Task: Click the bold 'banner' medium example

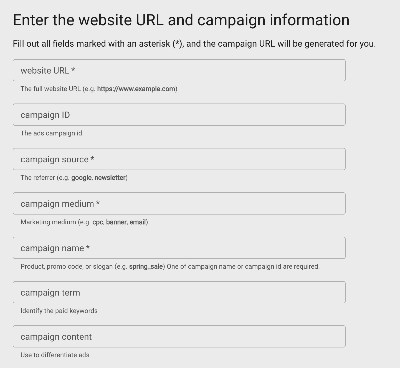Action: point(116,222)
